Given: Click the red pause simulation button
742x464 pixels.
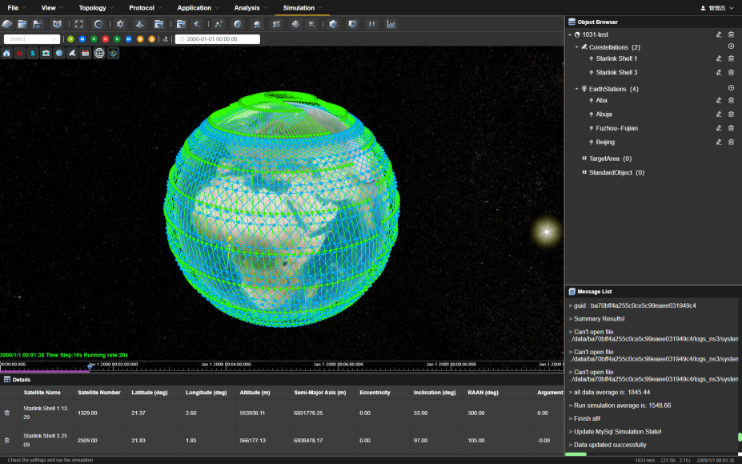Looking at the screenshot, I should coord(106,38).
